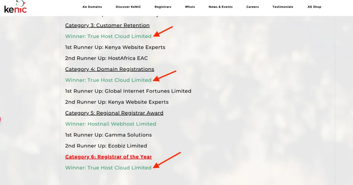Screen dimensions: 353x185
Task: Click 2nd Runner Up: HostAfrica EAC
Action: pyautogui.click(x=107, y=58)
